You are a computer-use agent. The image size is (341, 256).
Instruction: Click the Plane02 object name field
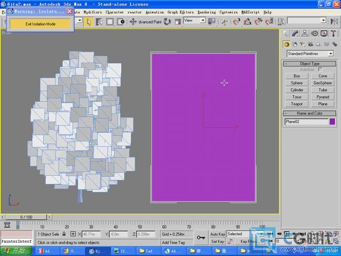[x=306, y=122]
